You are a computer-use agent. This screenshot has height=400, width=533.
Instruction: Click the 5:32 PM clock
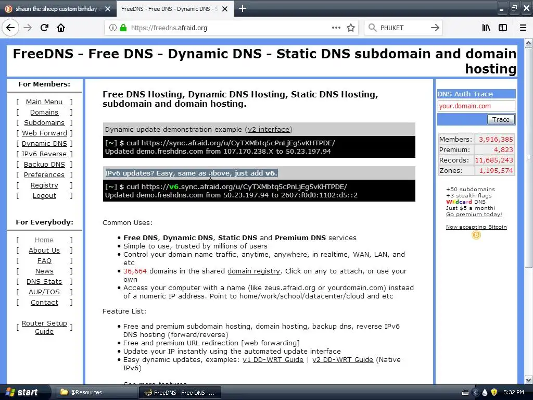coord(514,392)
